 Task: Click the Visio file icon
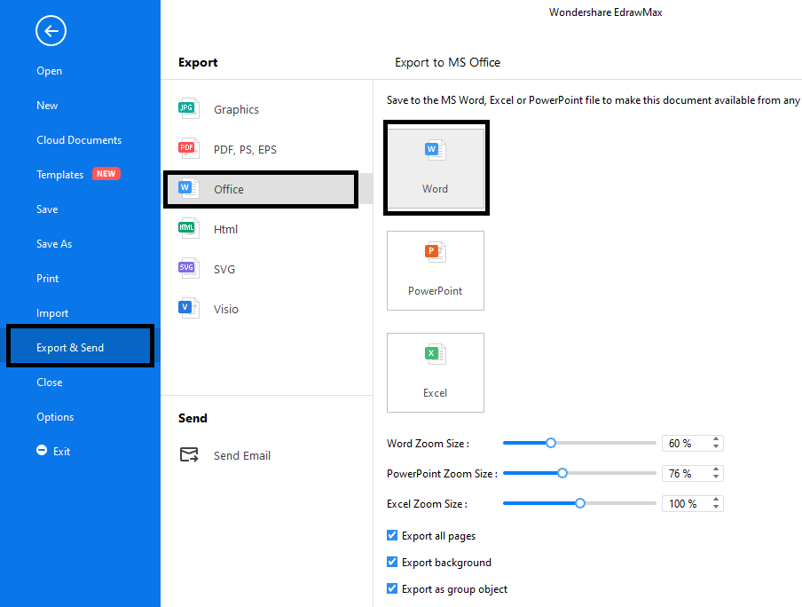point(188,308)
